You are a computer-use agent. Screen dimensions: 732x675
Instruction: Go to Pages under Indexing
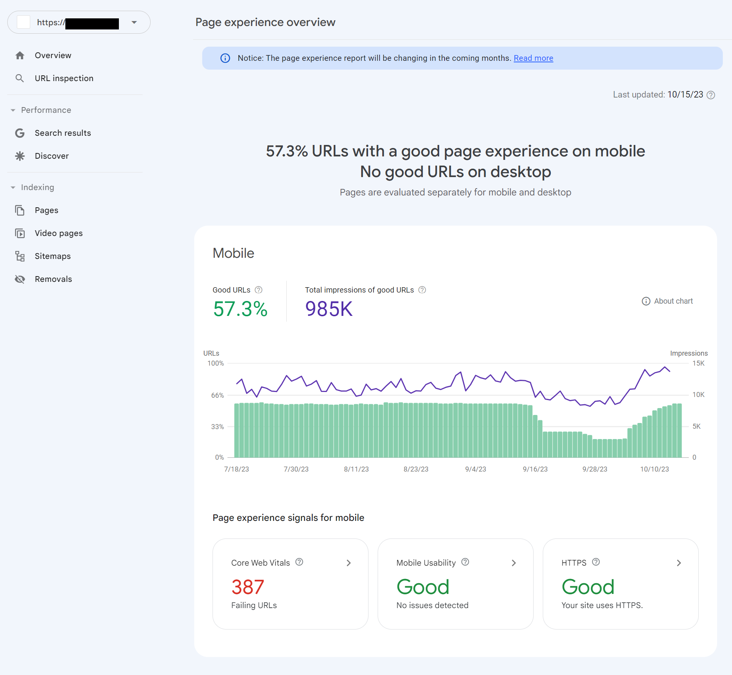point(46,210)
